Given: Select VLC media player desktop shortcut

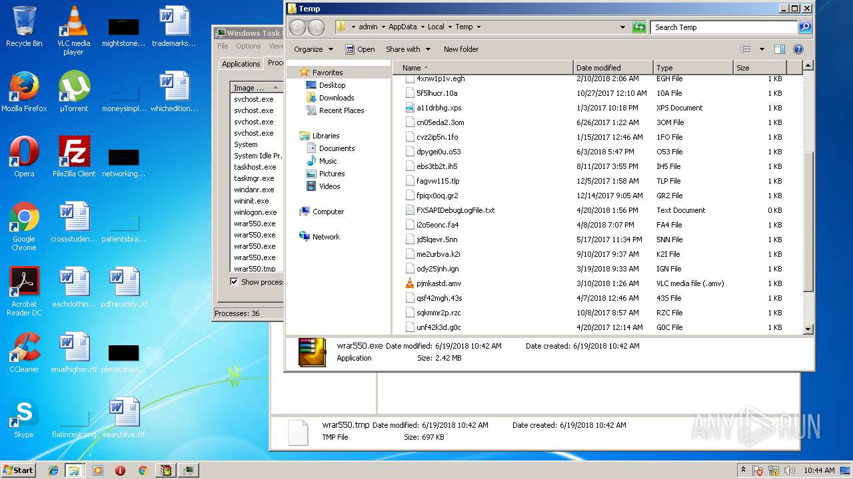Looking at the screenshot, I should pos(73,31).
